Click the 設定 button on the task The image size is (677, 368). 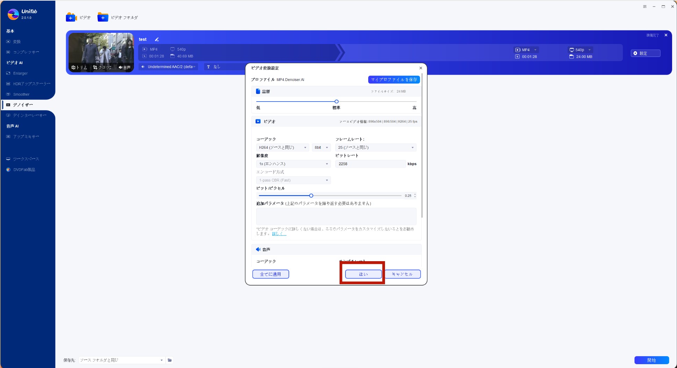click(x=646, y=53)
